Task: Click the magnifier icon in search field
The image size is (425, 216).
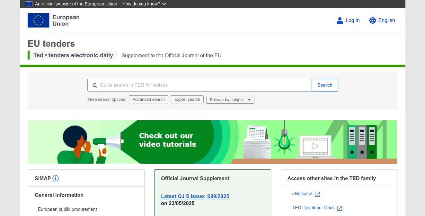Action: tap(95, 85)
